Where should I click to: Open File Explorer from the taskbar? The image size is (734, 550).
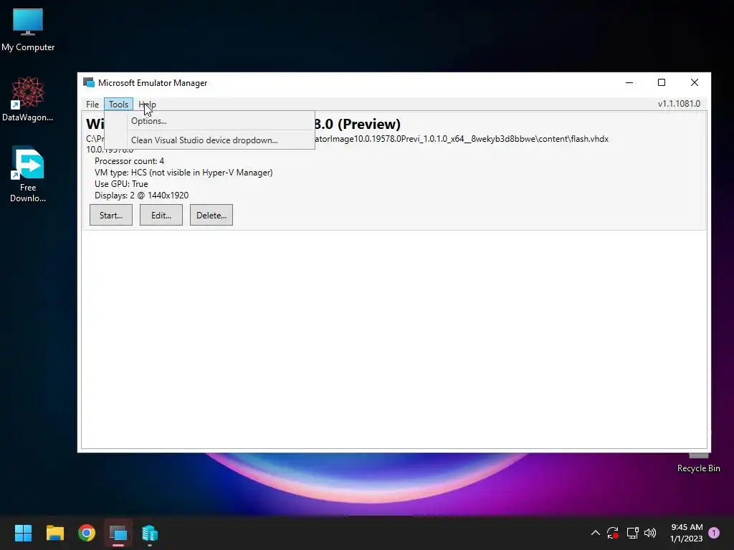click(x=54, y=533)
